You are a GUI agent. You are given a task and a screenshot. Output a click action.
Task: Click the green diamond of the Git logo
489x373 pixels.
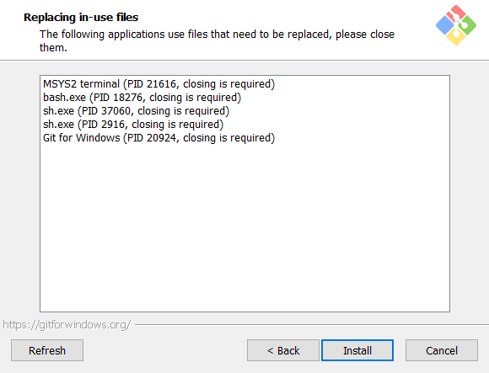pyautogui.click(x=467, y=25)
